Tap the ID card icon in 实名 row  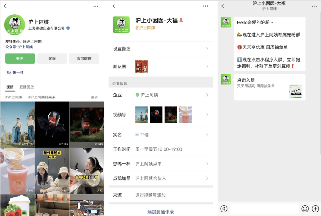(137, 134)
